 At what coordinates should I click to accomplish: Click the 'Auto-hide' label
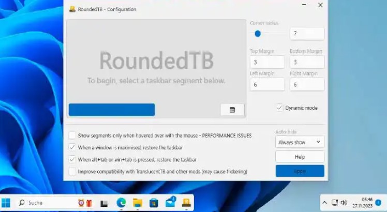click(x=286, y=132)
